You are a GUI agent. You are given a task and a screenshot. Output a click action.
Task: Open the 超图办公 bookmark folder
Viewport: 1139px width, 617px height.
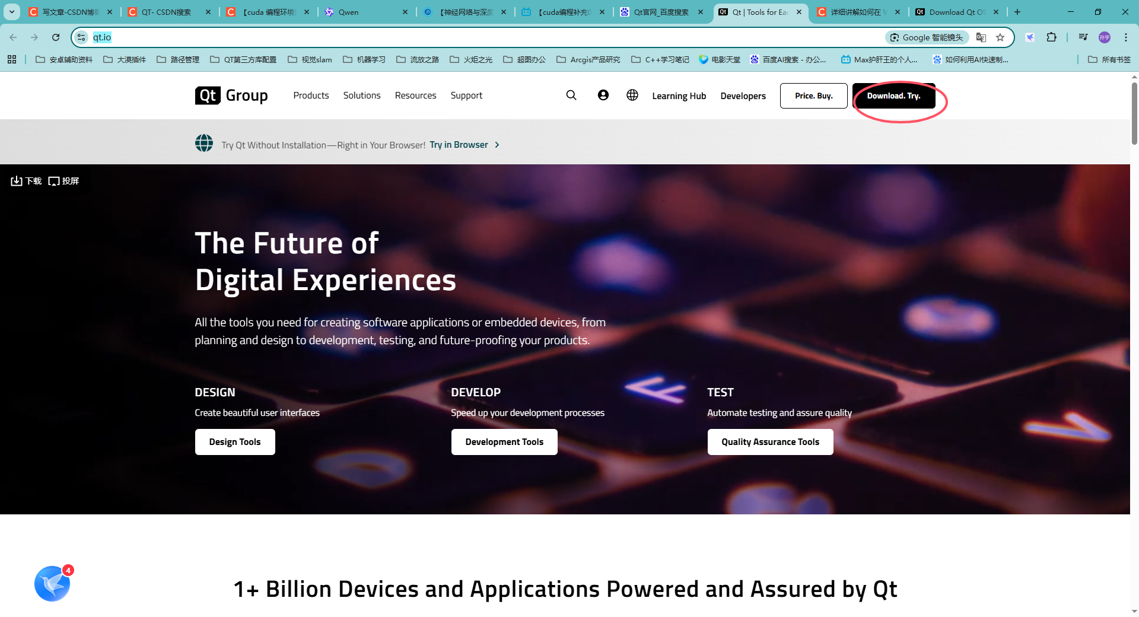[524, 59]
